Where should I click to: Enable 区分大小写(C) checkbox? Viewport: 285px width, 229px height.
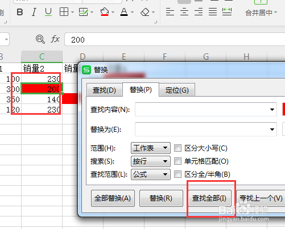(177, 148)
